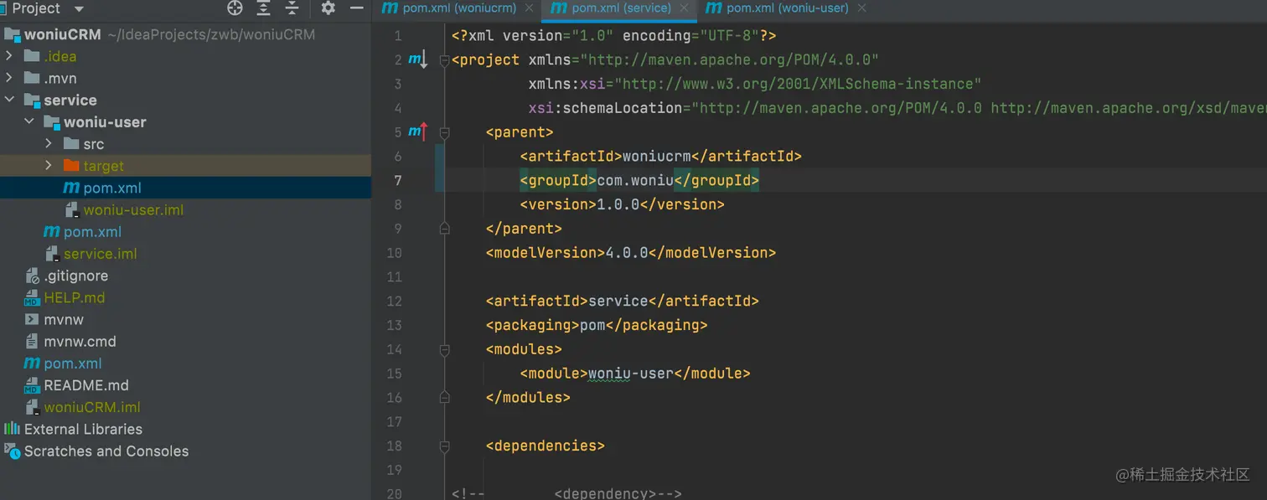Image resolution: width=1267 pixels, height=500 pixels.
Task: Click woniu-user text in module tag
Action: point(631,374)
